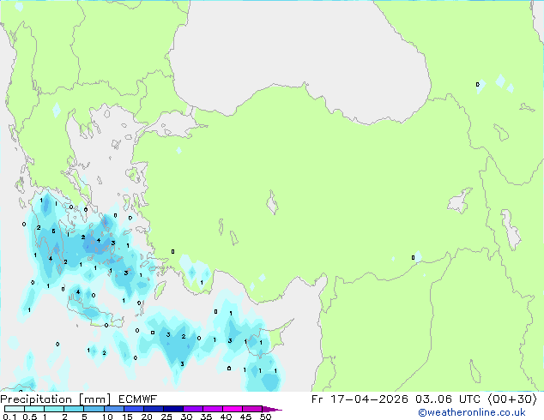
Task: Click the 25–30 mm legend swatch
Action: [173, 409]
